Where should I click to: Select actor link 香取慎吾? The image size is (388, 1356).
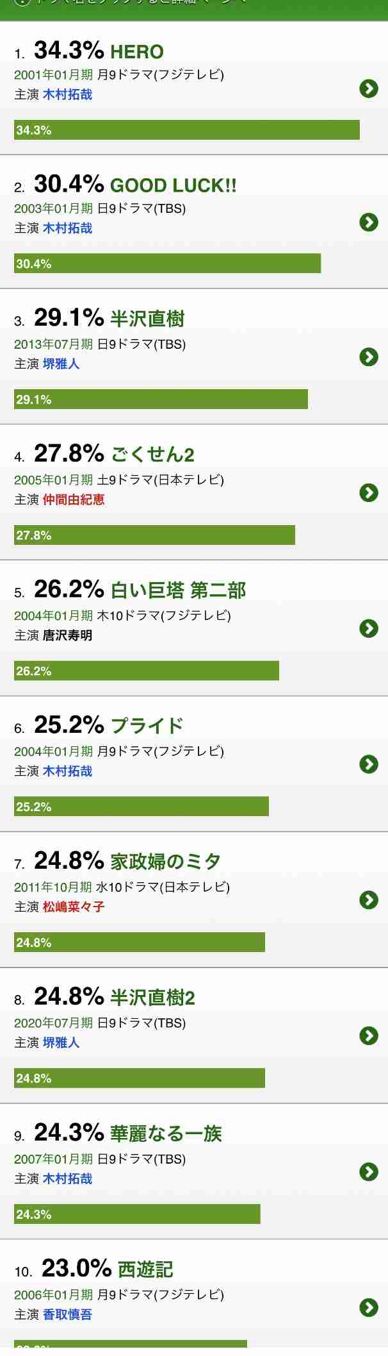click(x=67, y=1315)
